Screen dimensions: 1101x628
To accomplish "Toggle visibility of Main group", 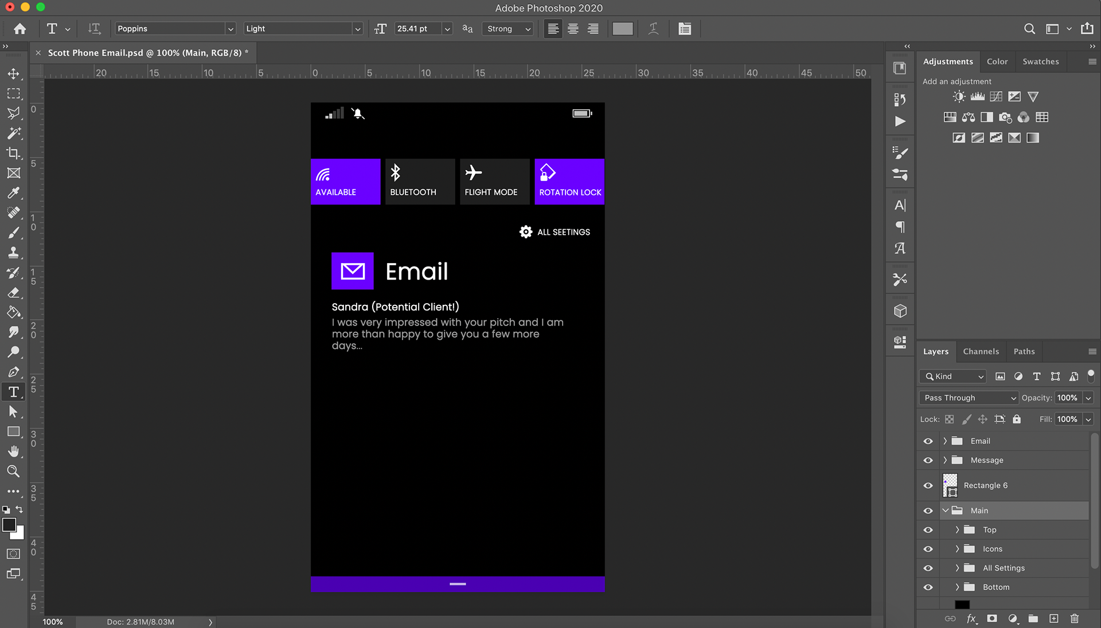I will click(x=928, y=511).
